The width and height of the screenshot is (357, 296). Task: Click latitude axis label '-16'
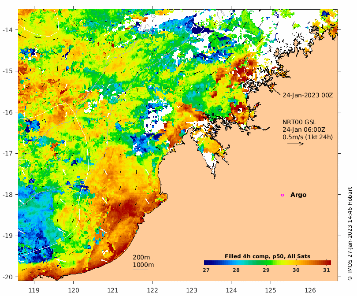(7, 112)
